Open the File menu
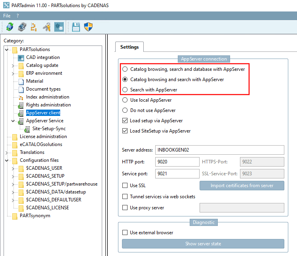This screenshot has height=256, width=297. click(7, 16)
